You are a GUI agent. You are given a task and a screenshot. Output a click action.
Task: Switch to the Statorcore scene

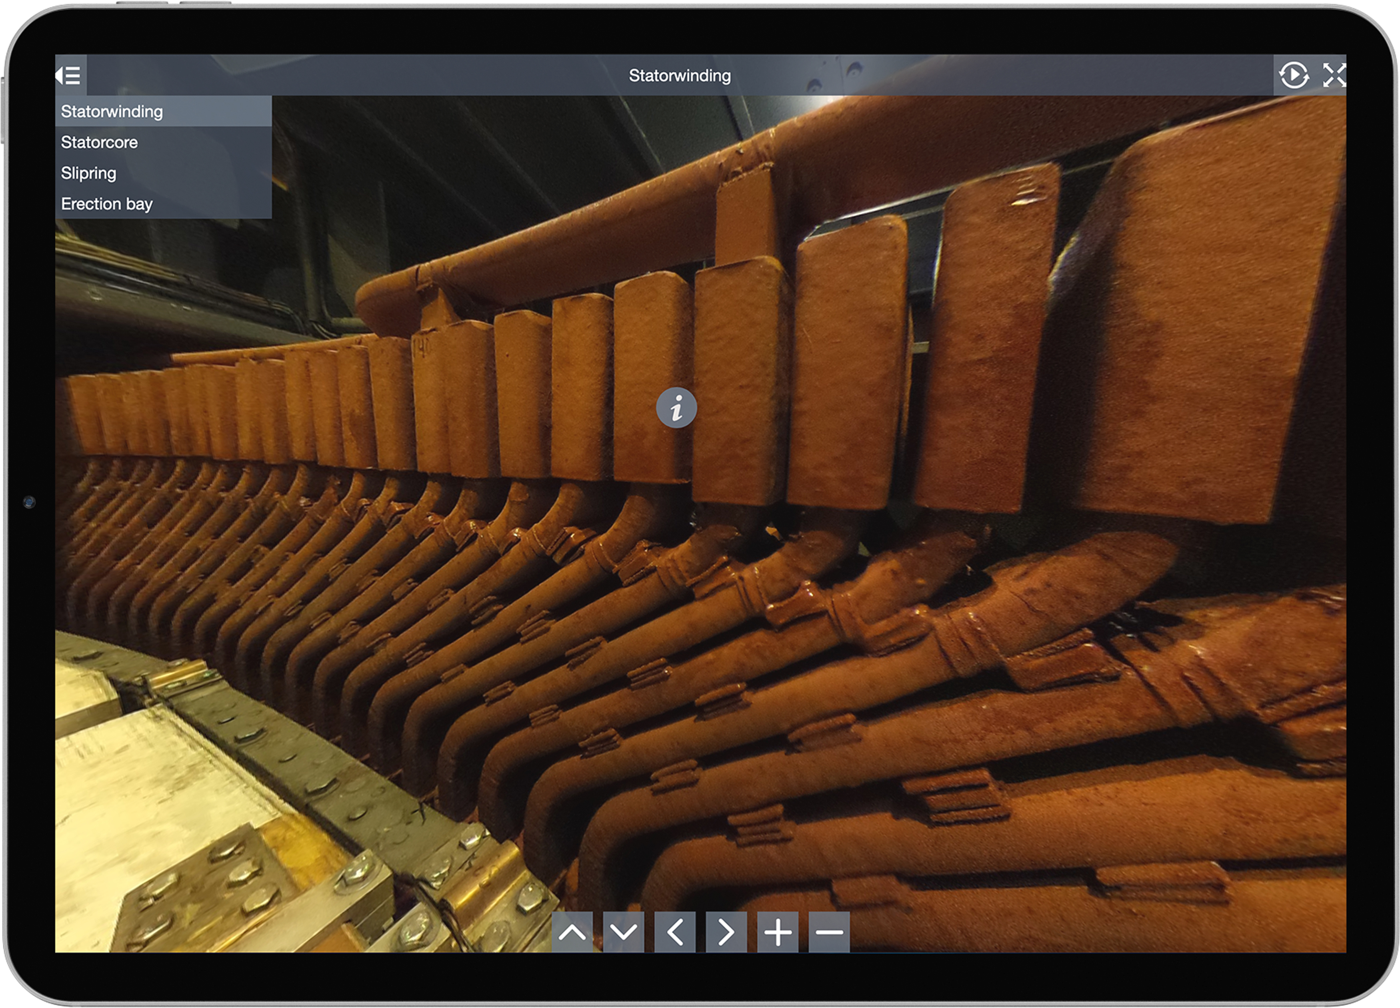164,143
